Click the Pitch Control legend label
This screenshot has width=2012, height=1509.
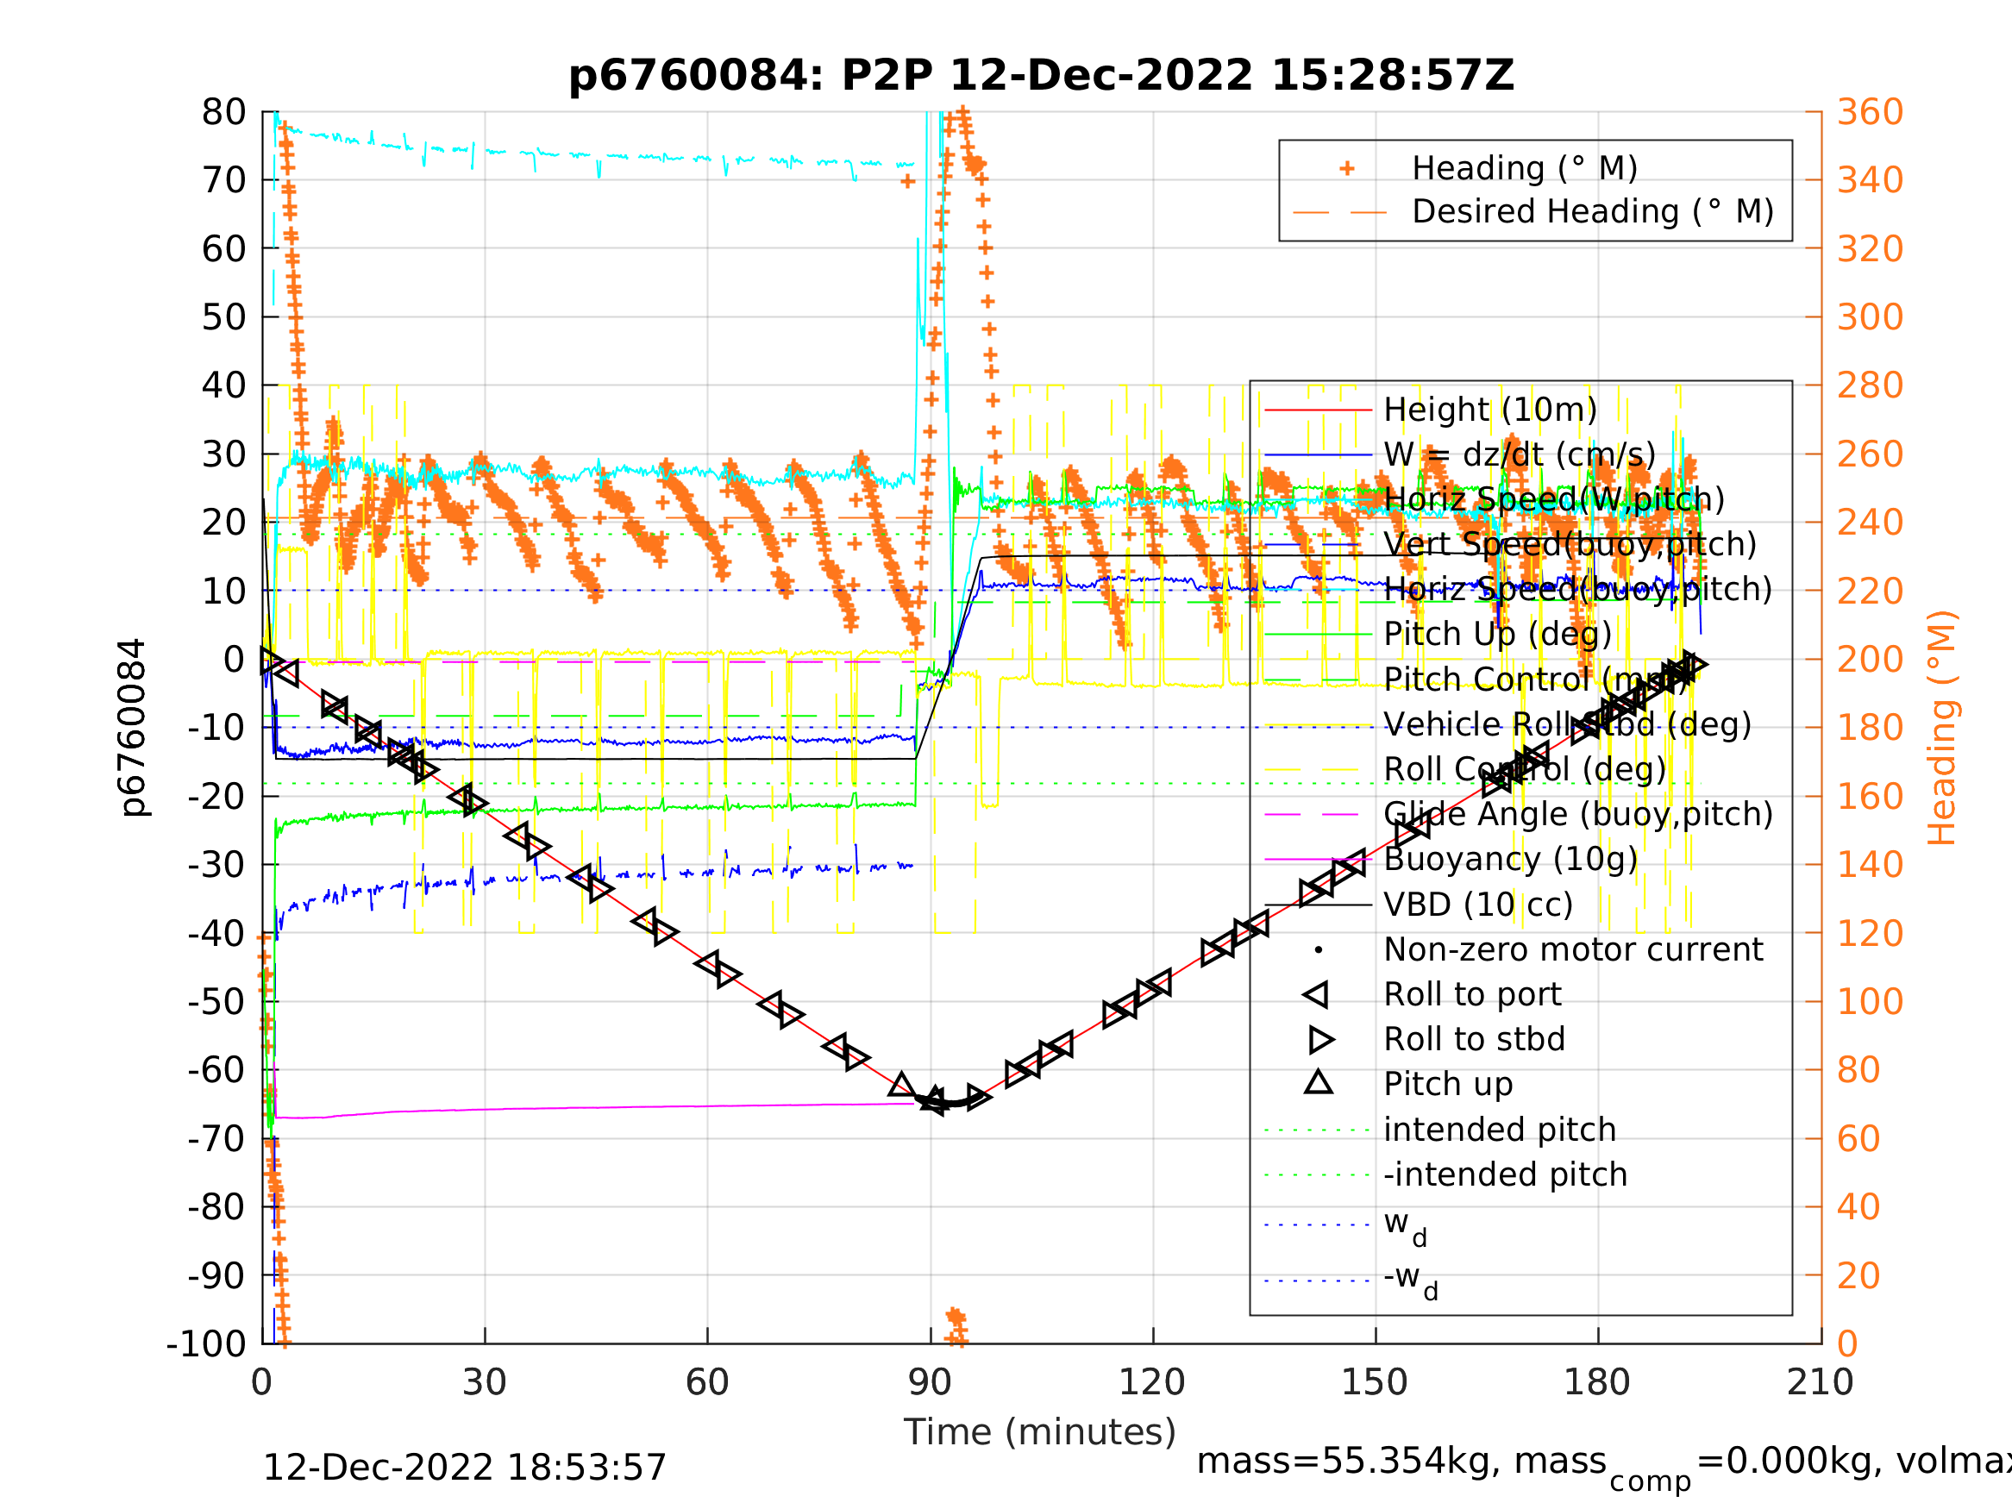point(1535,679)
